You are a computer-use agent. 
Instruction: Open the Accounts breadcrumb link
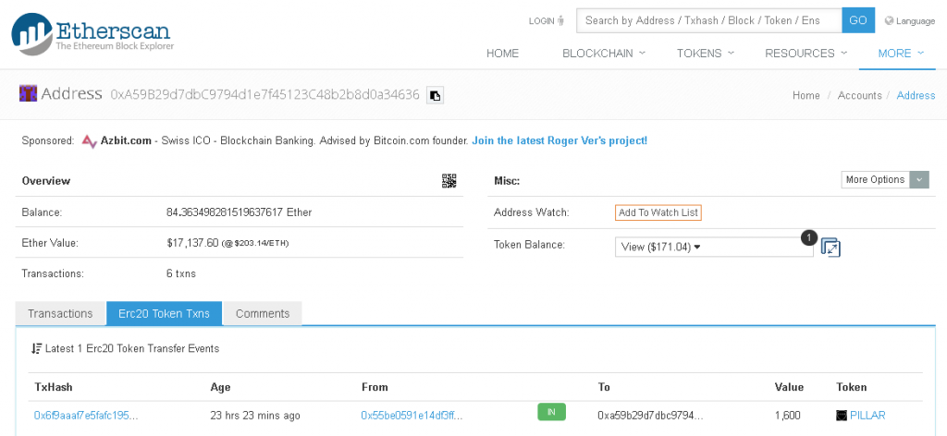point(859,95)
